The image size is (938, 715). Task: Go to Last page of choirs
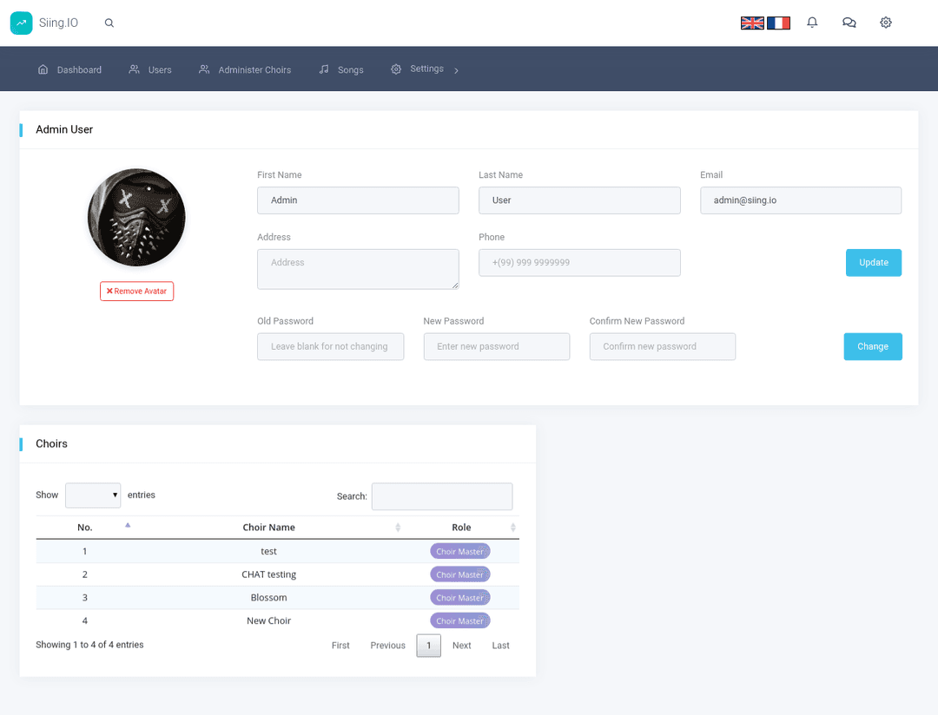501,646
